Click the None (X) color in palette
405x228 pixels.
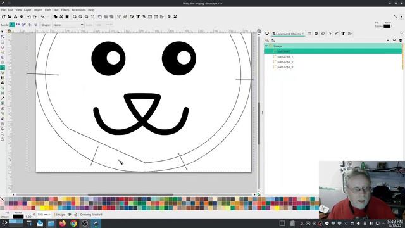click(x=3, y=199)
